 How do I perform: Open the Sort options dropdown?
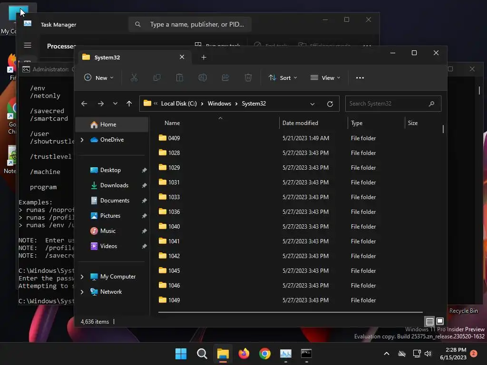click(283, 77)
